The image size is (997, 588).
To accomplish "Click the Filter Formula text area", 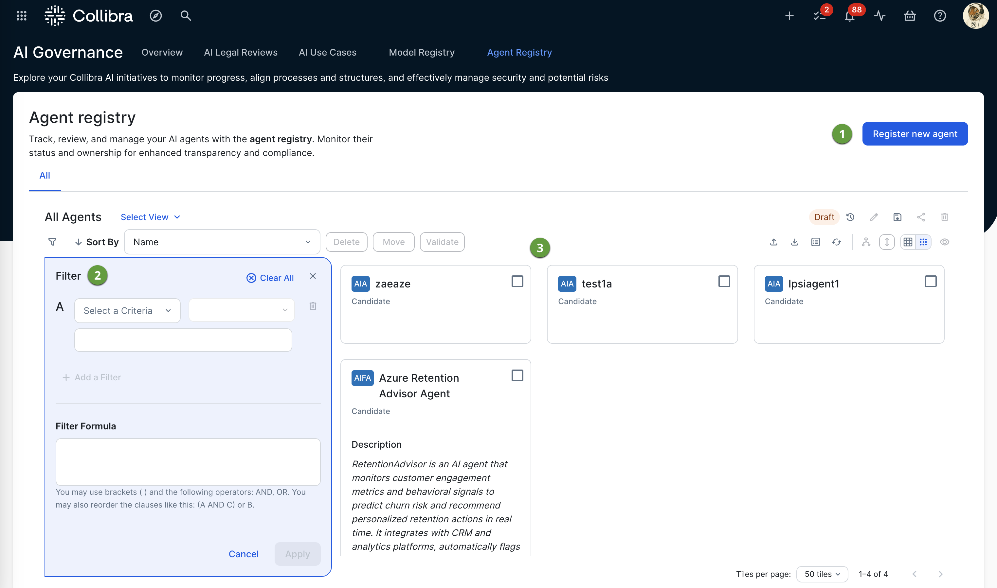I will [188, 462].
